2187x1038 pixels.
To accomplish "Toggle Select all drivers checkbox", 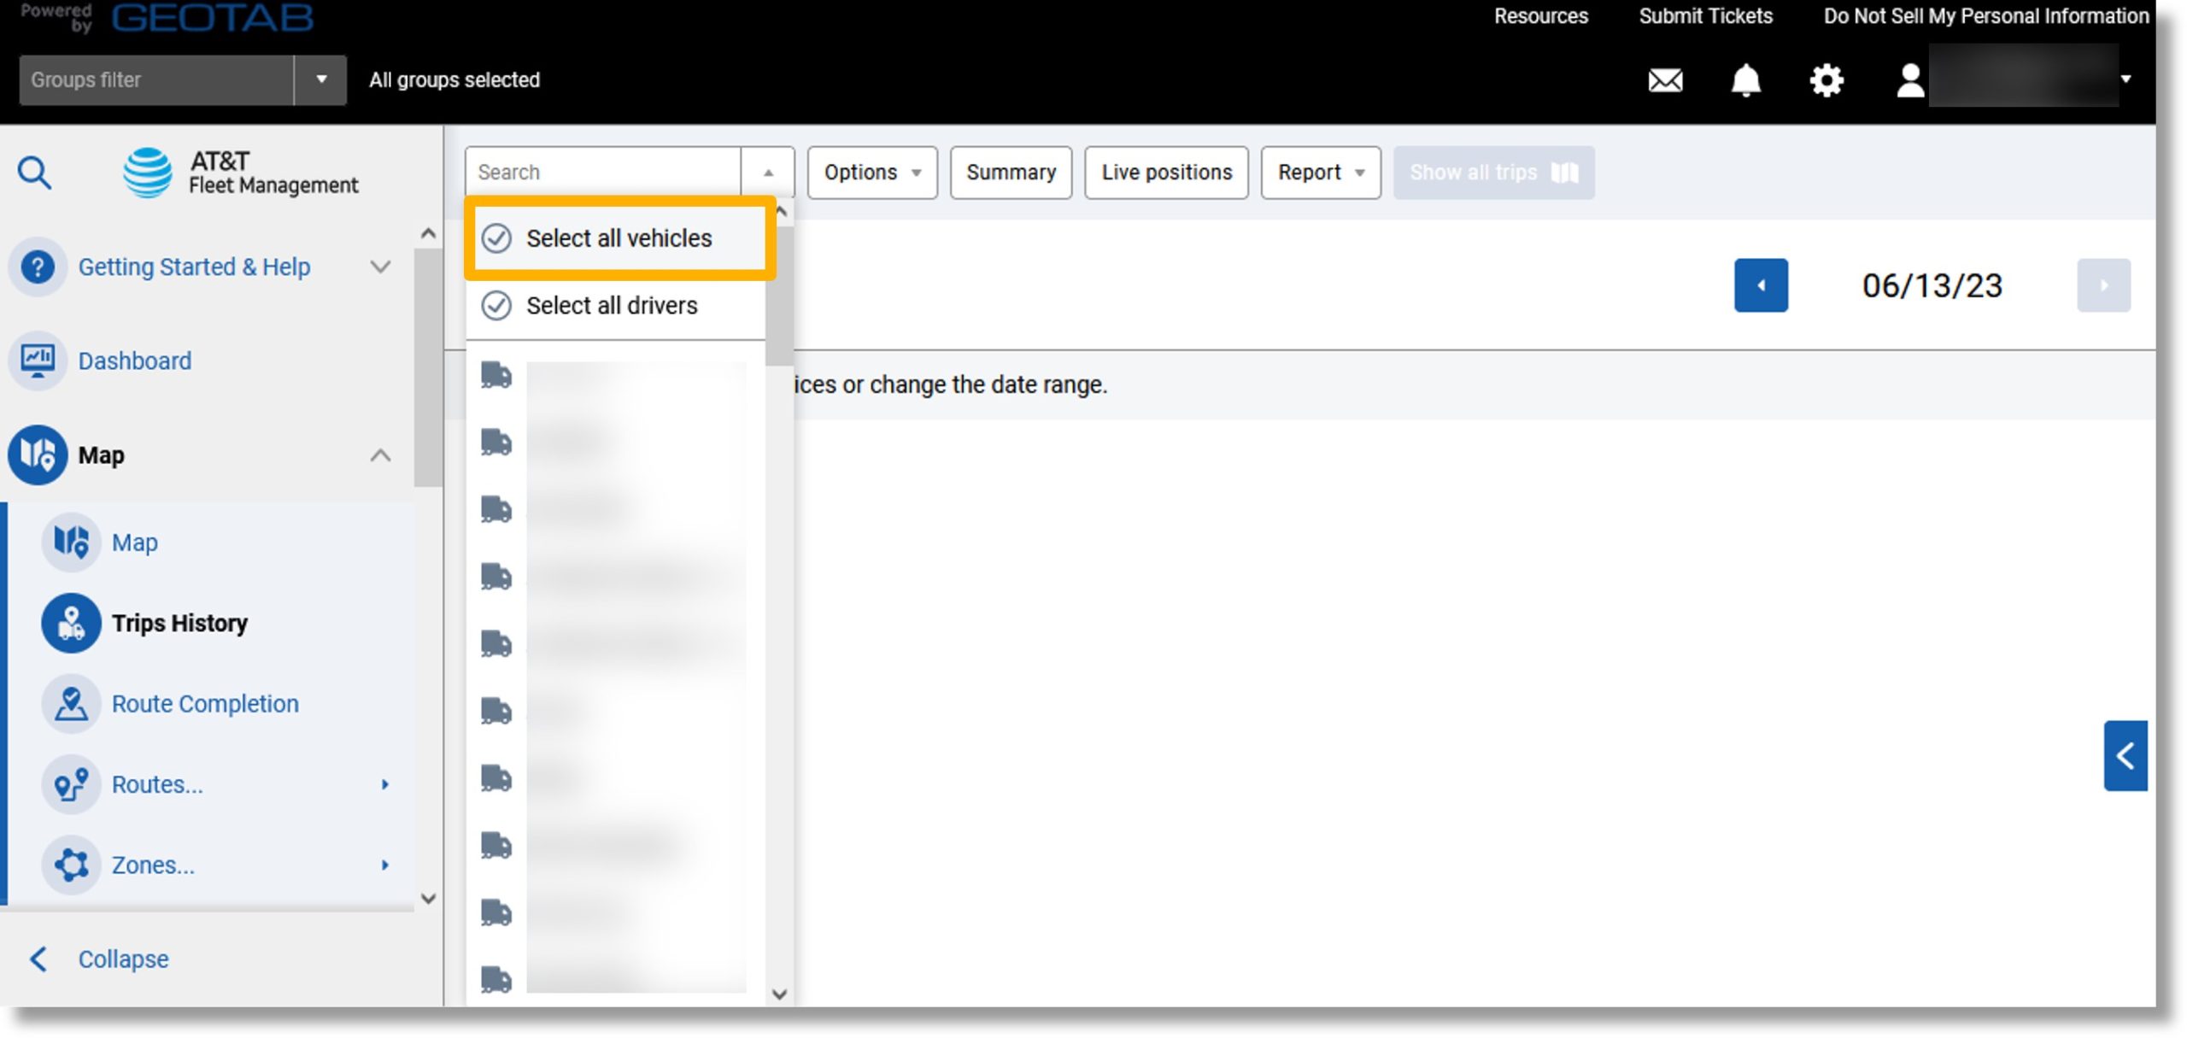I will point(498,306).
